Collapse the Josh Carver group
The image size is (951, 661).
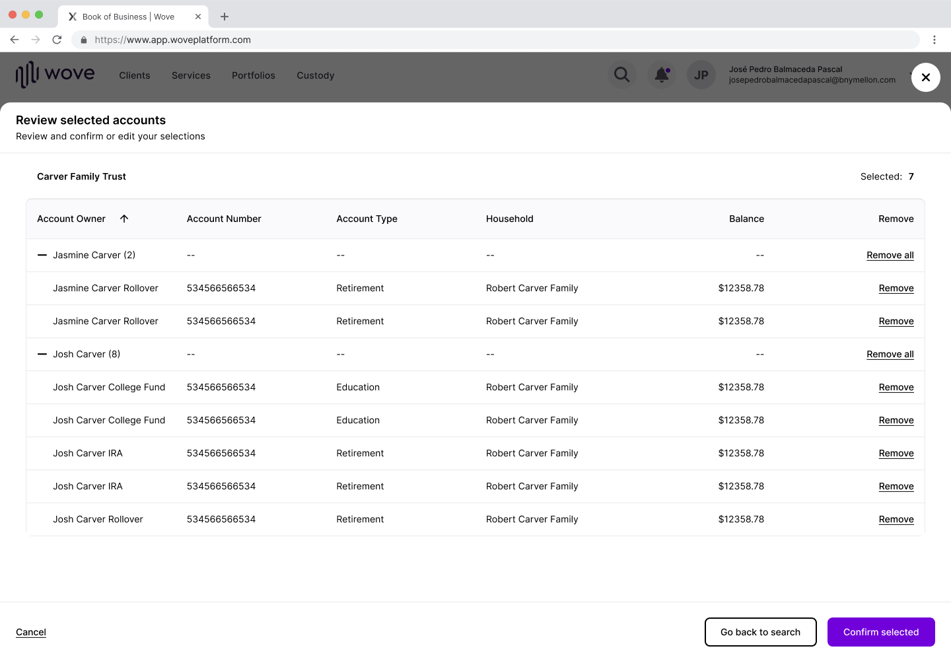(42, 354)
